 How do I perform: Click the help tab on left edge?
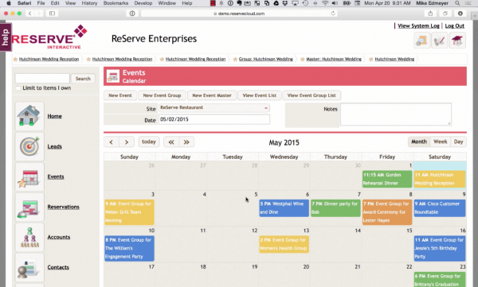pos(6,37)
